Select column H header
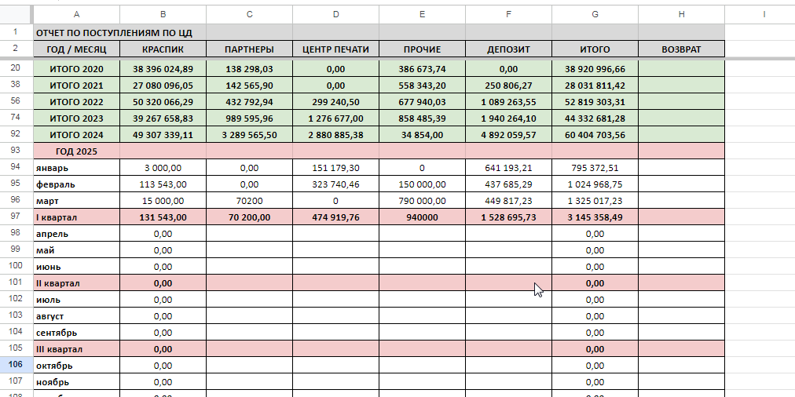Screen dimensions: 795x397 click(681, 14)
